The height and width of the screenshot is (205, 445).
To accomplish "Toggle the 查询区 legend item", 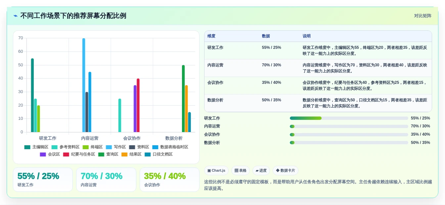I will point(108,154).
